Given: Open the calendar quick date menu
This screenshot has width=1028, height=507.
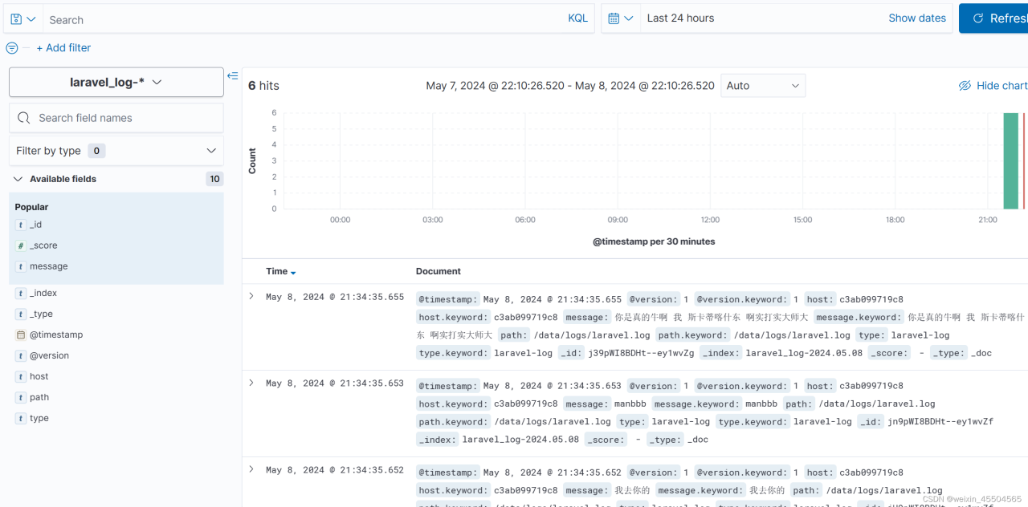Looking at the screenshot, I should [x=621, y=18].
